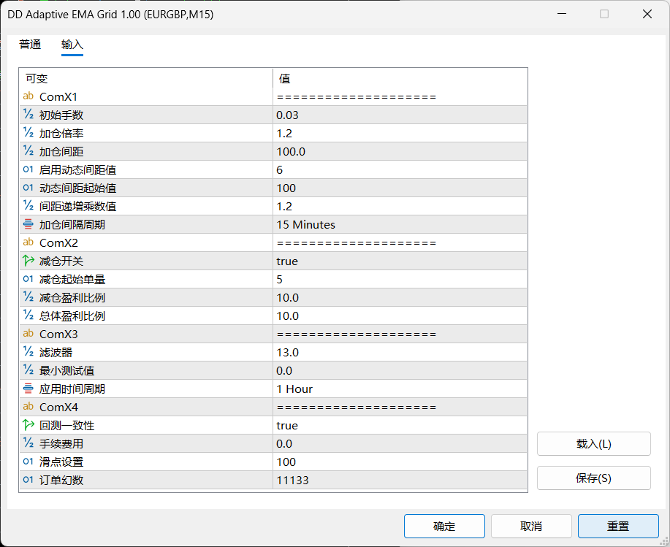This screenshot has width=670, height=547.
Task: Select the 手续费用 row label
Action: 61,444
